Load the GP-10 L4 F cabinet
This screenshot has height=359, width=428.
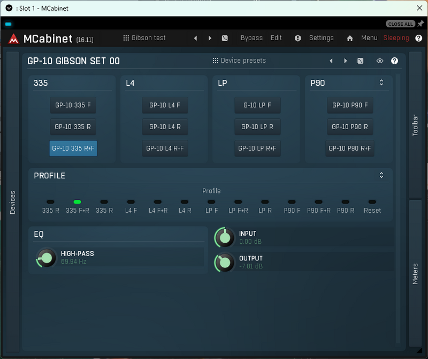point(165,105)
